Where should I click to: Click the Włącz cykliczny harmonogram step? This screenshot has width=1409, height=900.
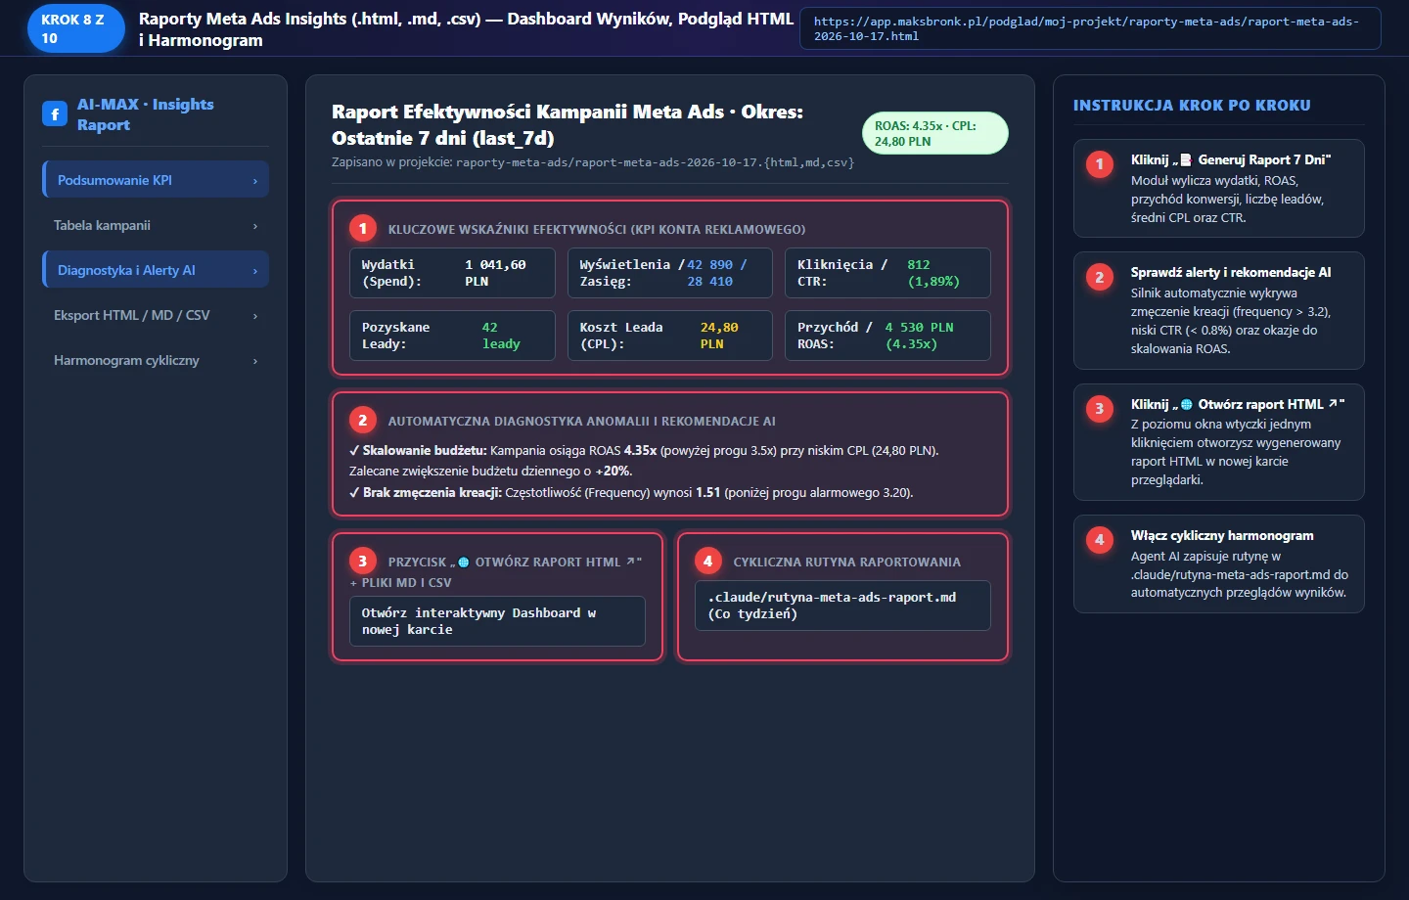tap(1218, 563)
